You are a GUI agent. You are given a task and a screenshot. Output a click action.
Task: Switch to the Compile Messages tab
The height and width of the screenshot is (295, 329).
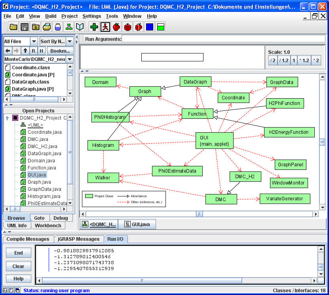28,239
